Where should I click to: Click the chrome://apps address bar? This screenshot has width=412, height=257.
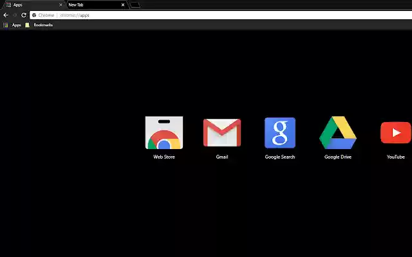221,15
